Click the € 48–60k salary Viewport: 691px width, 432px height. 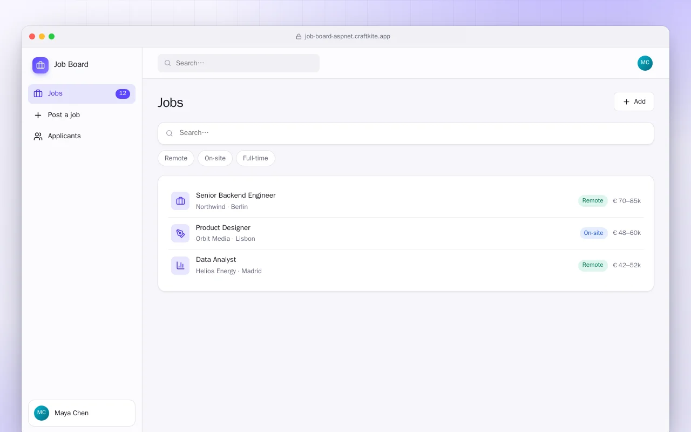pyautogui.click(x=627, y=233)
